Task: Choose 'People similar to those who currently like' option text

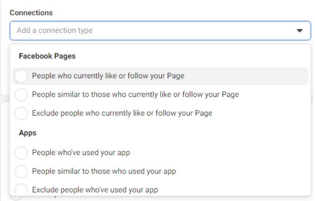Action: coord(135,95)
